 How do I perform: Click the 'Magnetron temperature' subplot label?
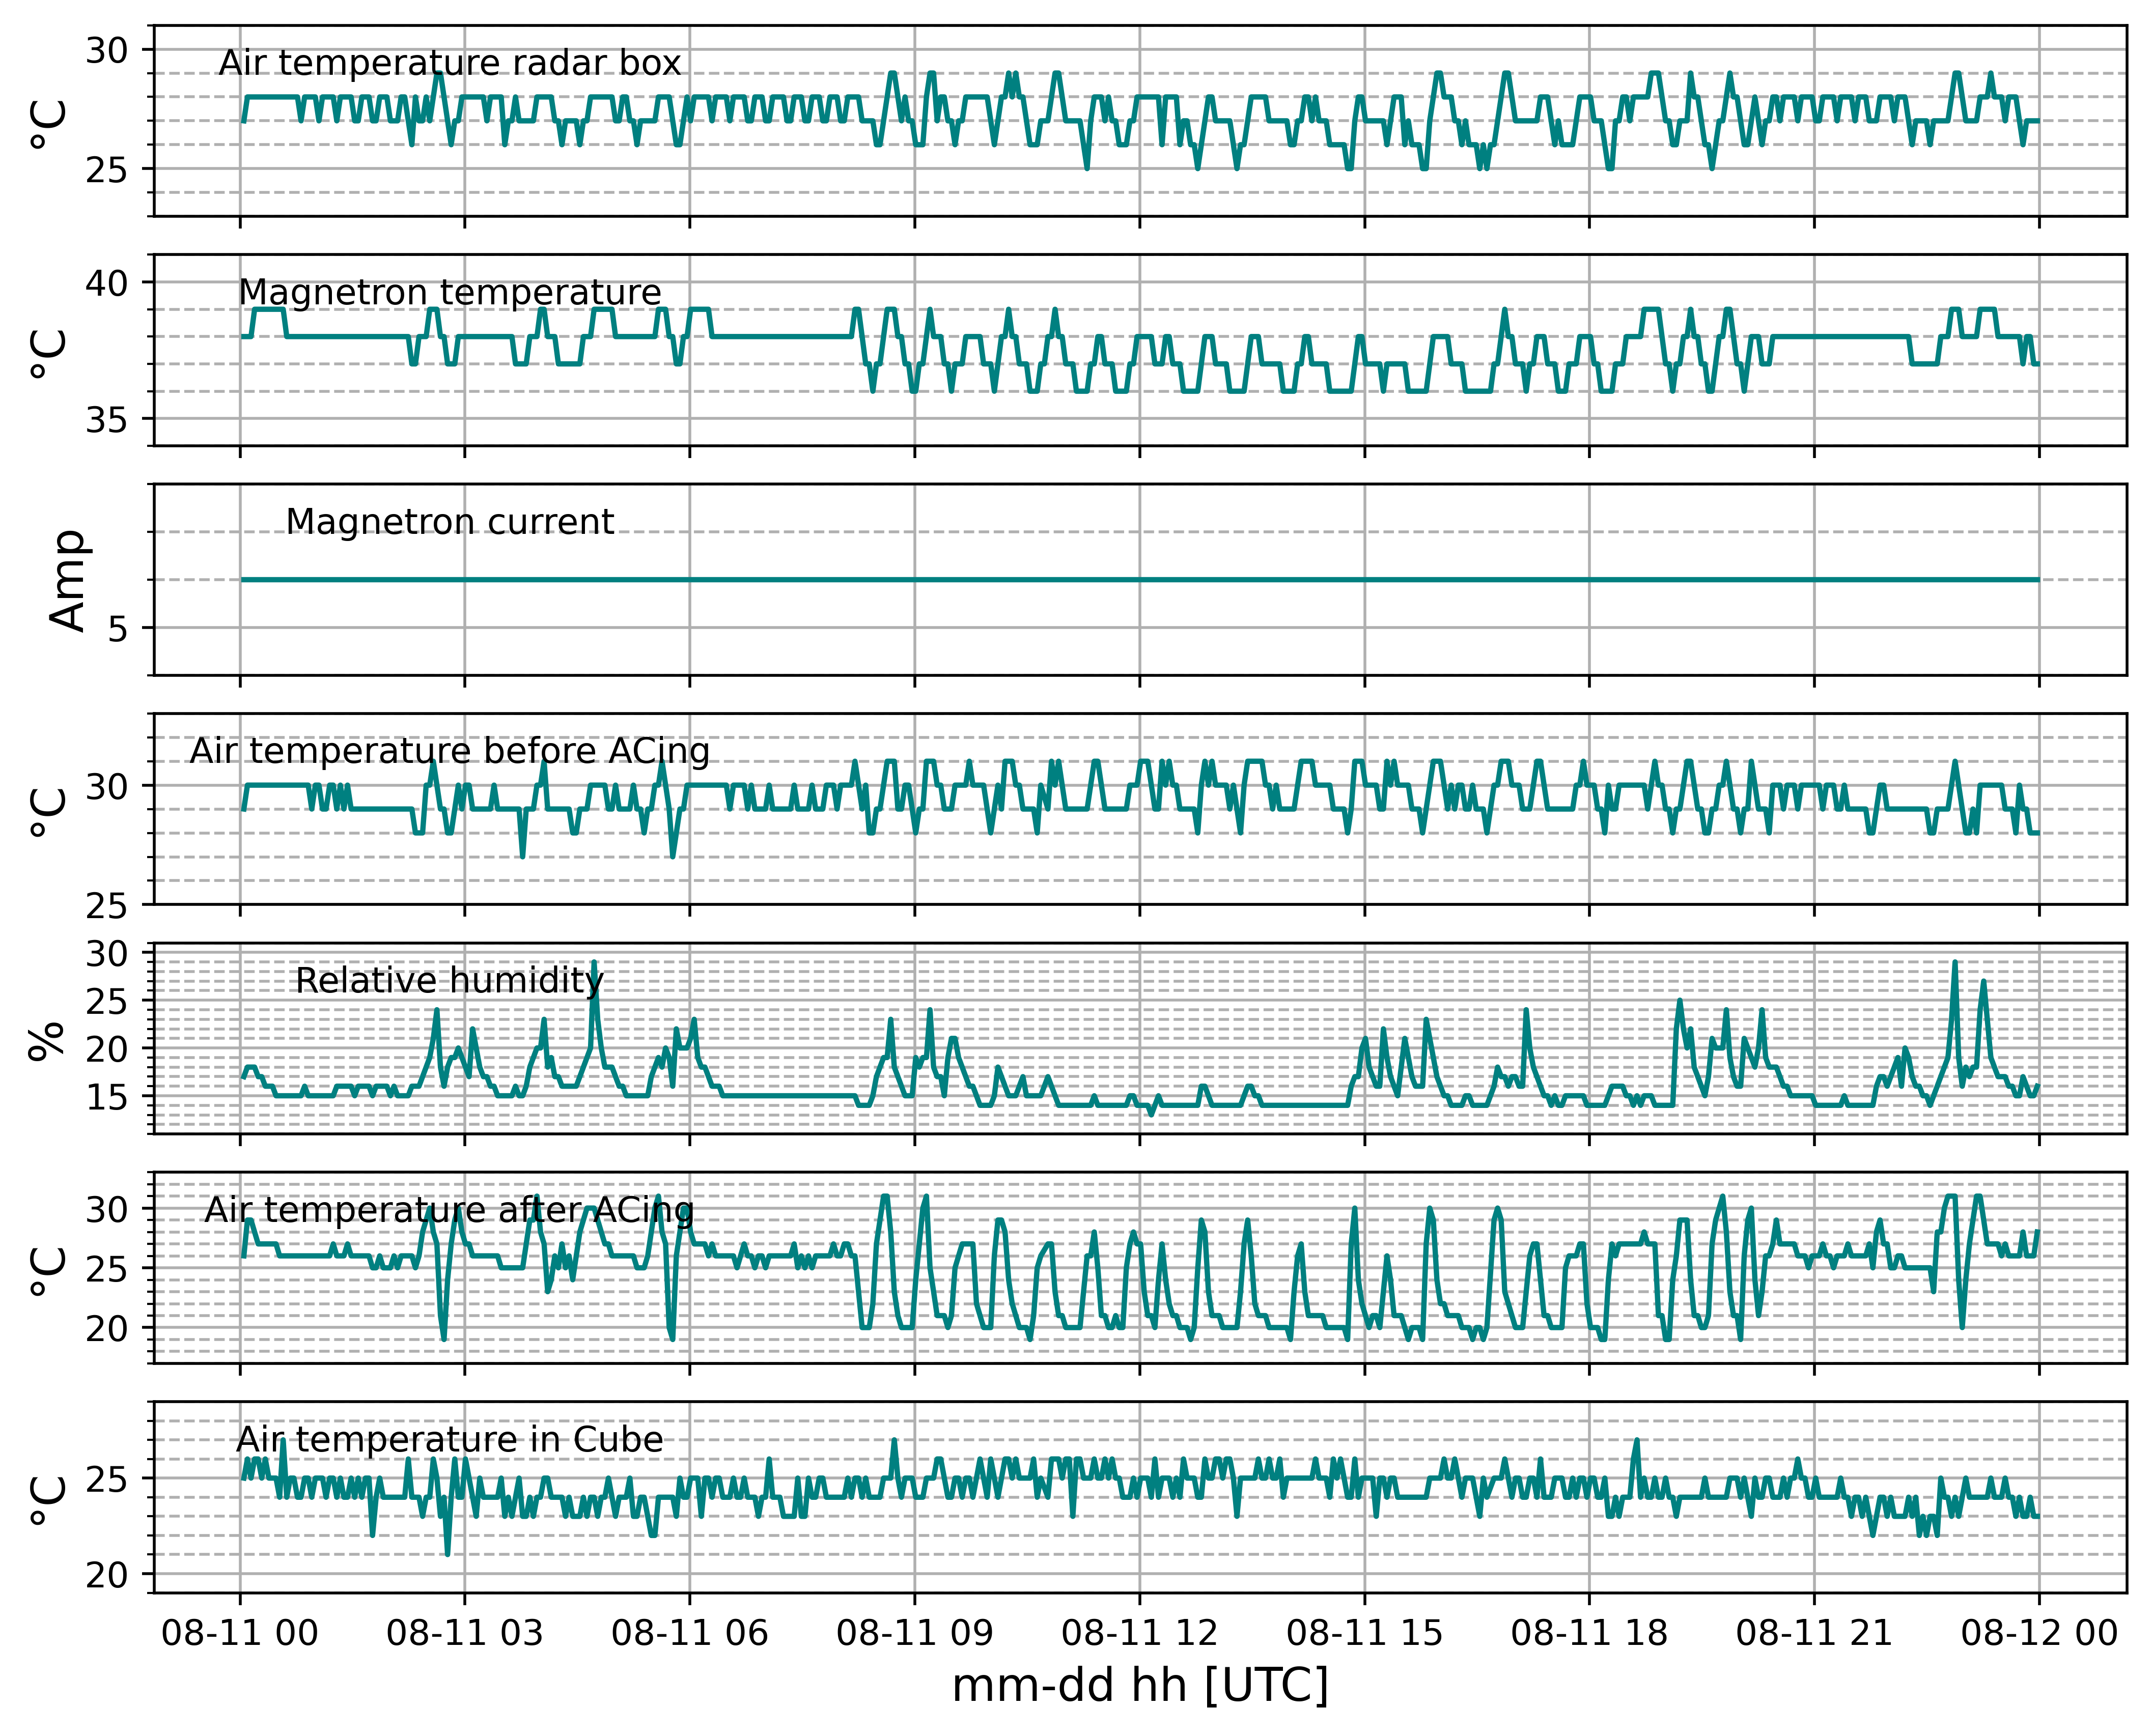tap(449, 292)
